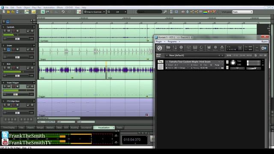This screenshot has width=274, height=154.
Task: Solo the Kick track
Action: [x=5, y=68]
